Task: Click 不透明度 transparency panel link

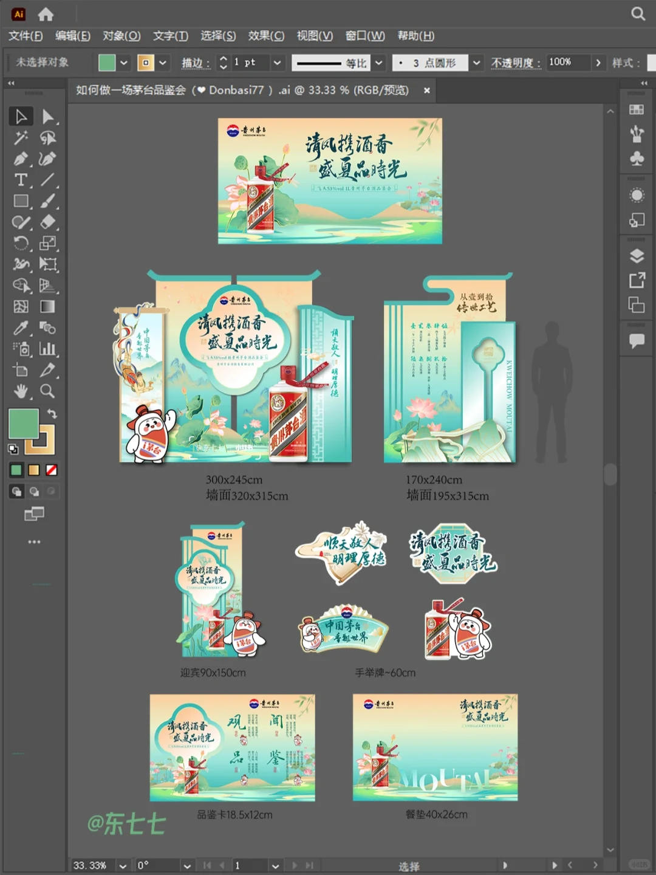Action: point(515,63)
